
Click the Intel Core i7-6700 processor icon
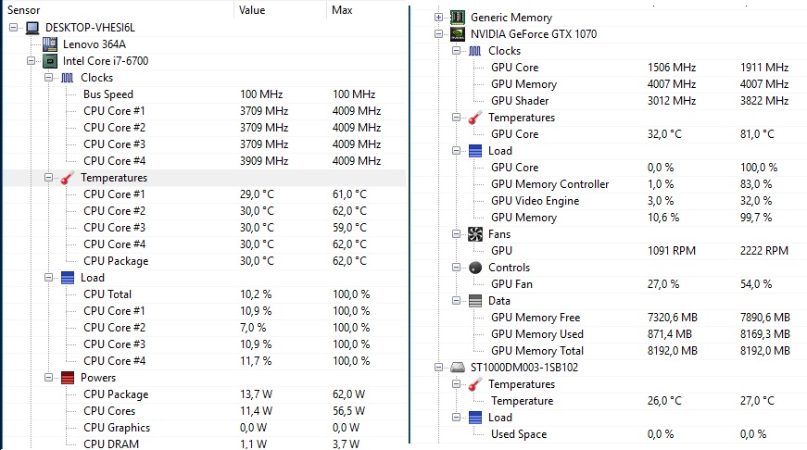coord(50,61)
